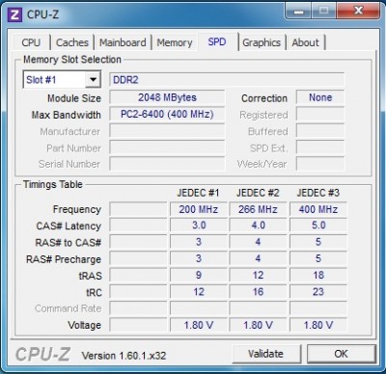Select the Memory tab
The image size is (386, 374).
(x=175, y=42)
